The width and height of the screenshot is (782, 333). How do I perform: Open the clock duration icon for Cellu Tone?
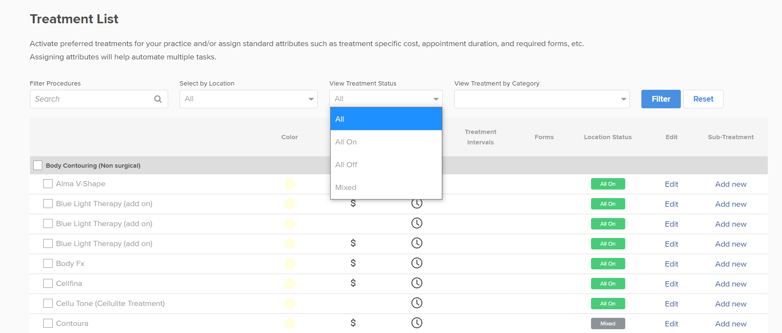(x=417, y=303)
